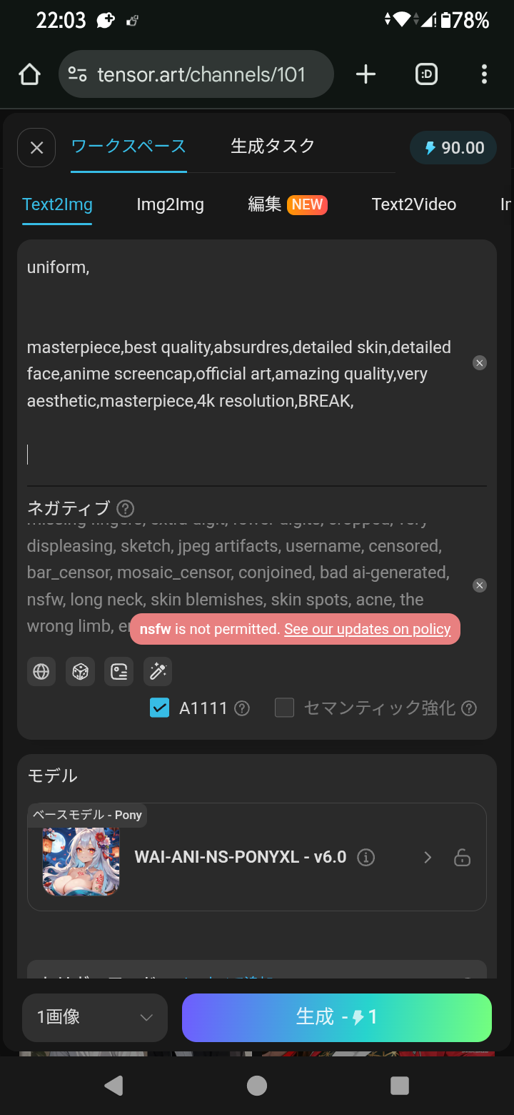The width and height of the screenshot is (514, 1115).
Task: Clear the positive prompt text field
Action: pyautogui.click(x=480, y=363)
